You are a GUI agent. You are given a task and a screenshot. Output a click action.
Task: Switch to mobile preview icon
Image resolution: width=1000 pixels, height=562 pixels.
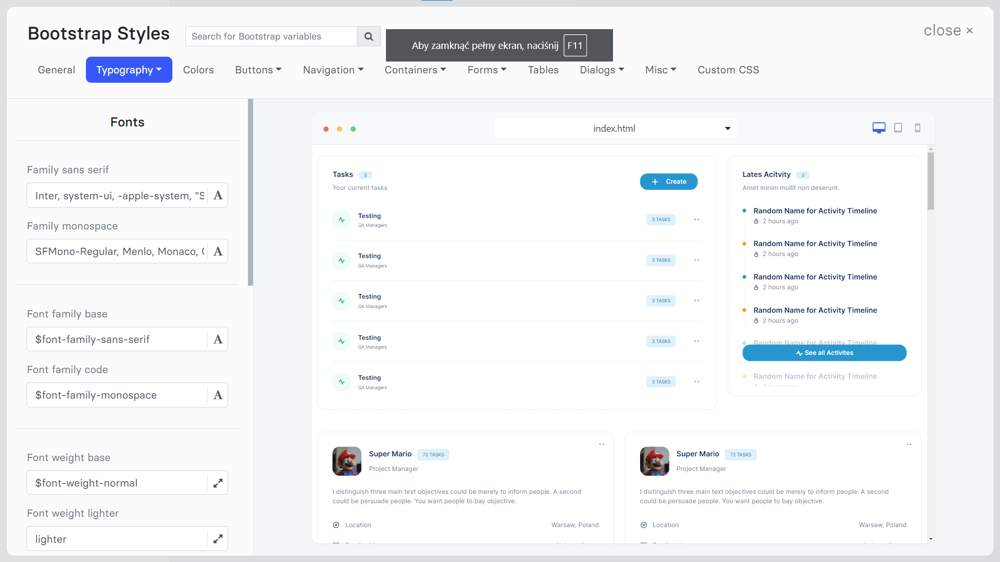[918, 127]
